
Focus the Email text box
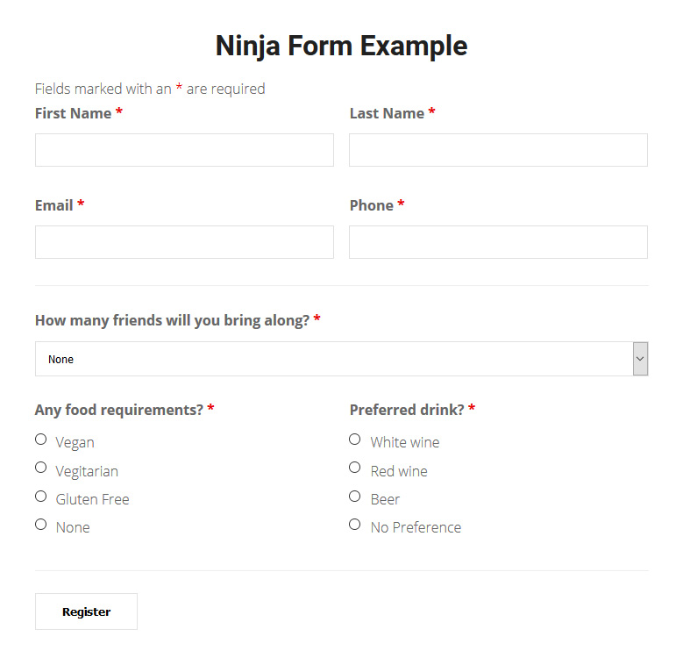184,242
